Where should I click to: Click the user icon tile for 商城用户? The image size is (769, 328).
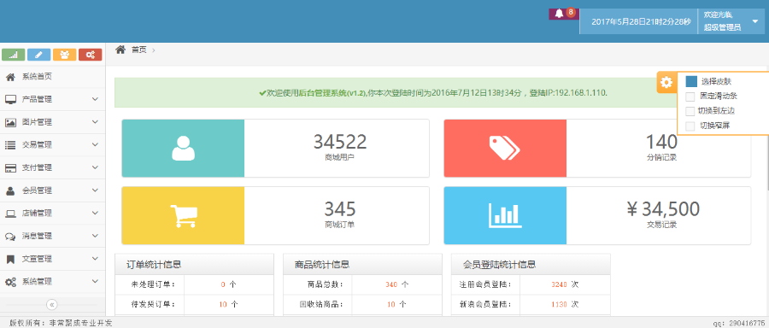tap(183, 148)
